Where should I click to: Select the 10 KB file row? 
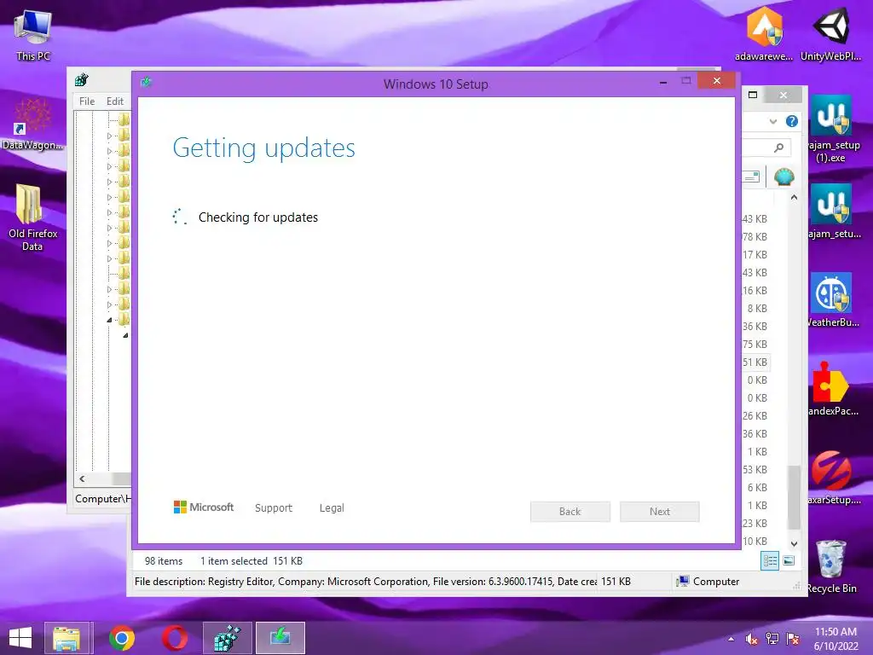[x=755, y=542]
